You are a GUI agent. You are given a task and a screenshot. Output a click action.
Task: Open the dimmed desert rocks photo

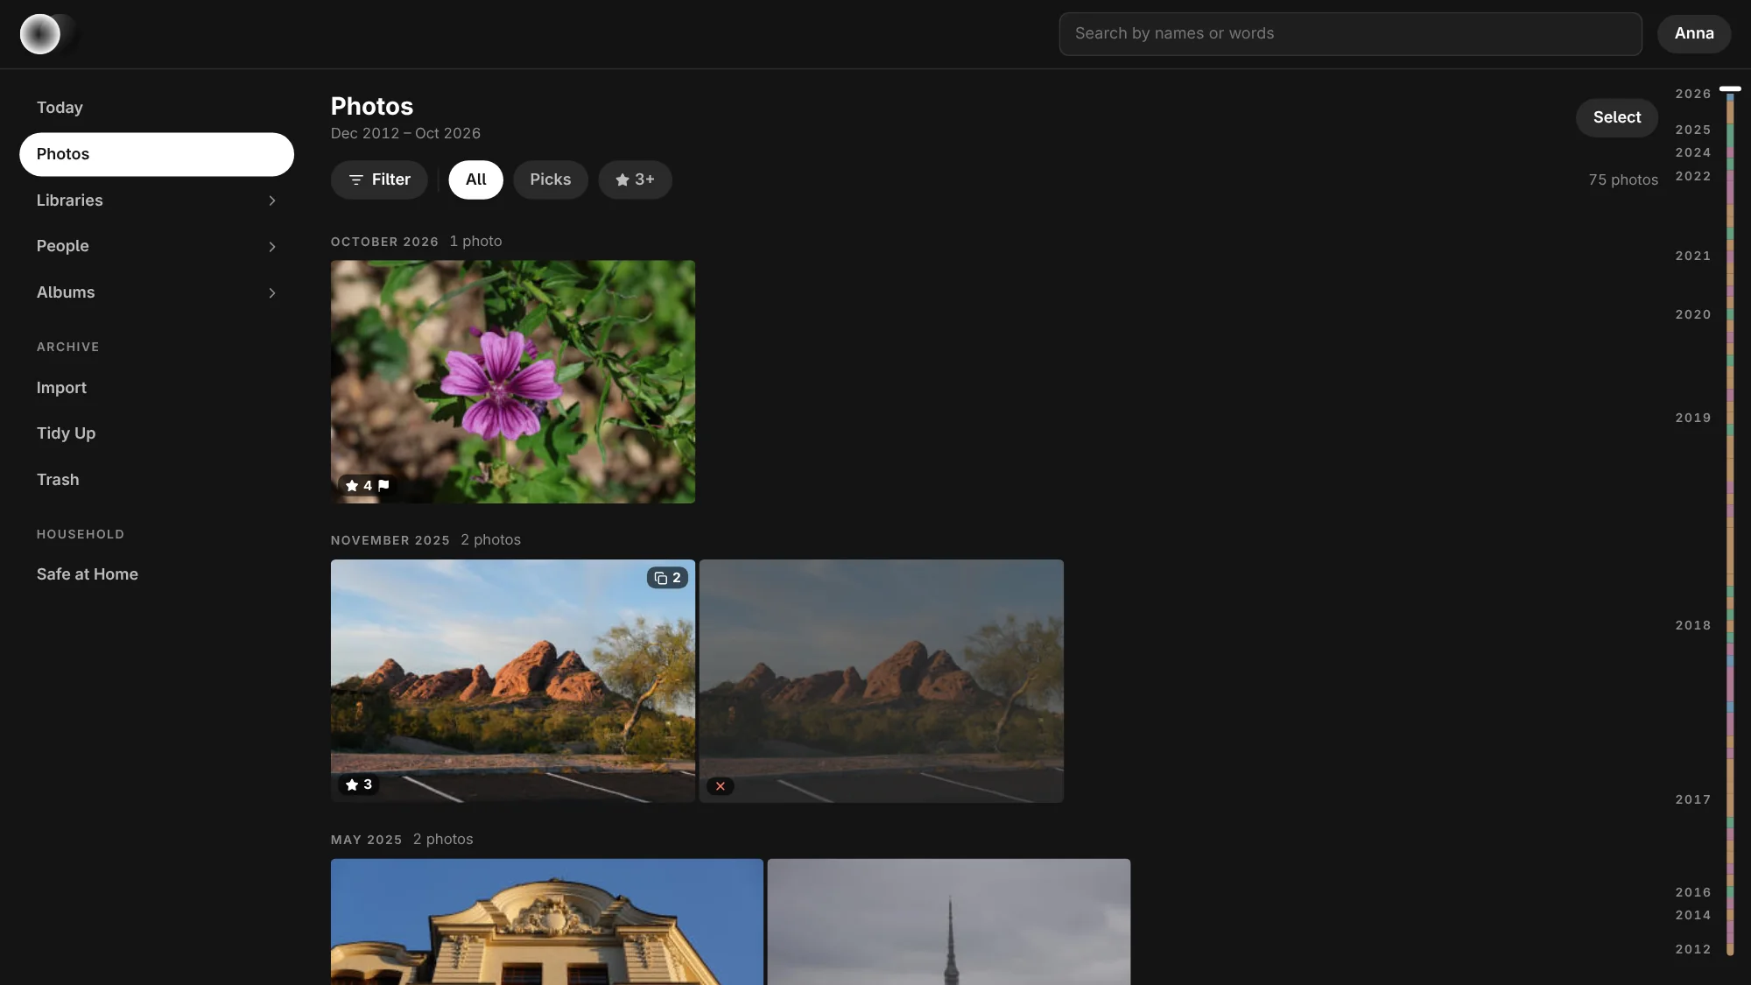[x=882, y=681]
